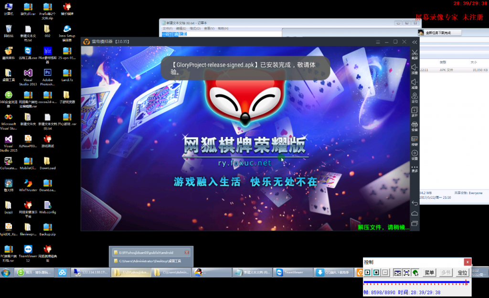Click the 大小 column header in file window
The image size is (489, 298).
[x=474, y=62]
